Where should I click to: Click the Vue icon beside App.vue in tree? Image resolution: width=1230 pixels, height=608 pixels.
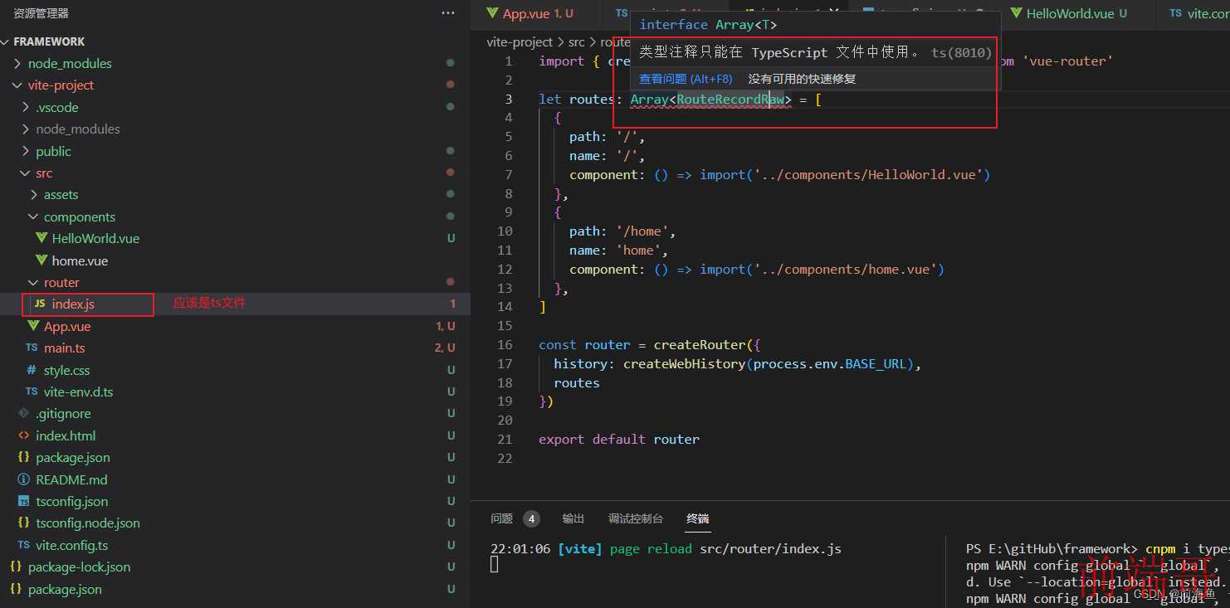33,326
